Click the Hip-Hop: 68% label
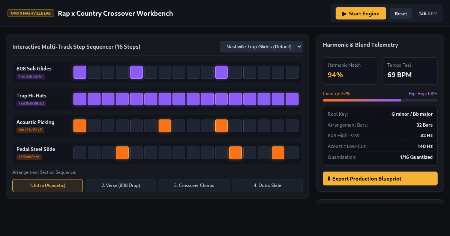The image size is (450, 236). [423, 94]
